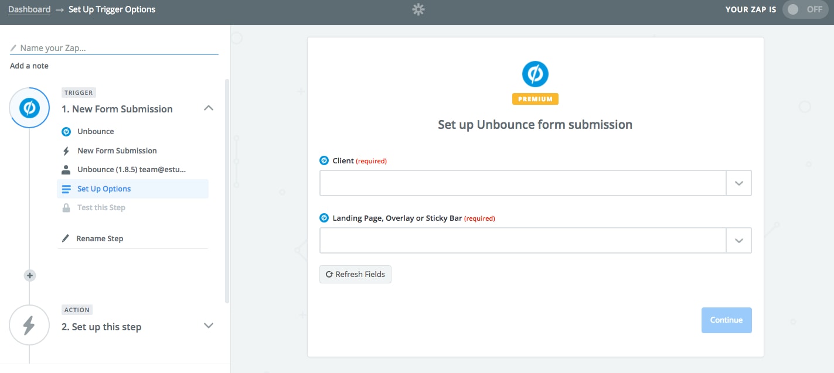The width and height of the screenshot is (834, 373).
Task: Open New Form Submission sub-item
Action: pyautogui.click(x=117, y=150)
